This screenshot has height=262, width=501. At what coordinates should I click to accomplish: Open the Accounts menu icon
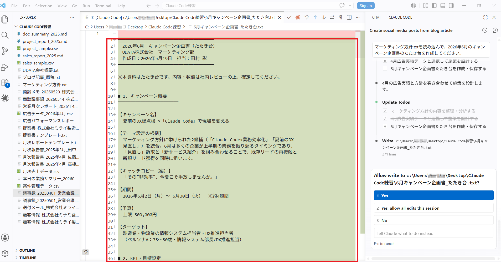[5, 238]
